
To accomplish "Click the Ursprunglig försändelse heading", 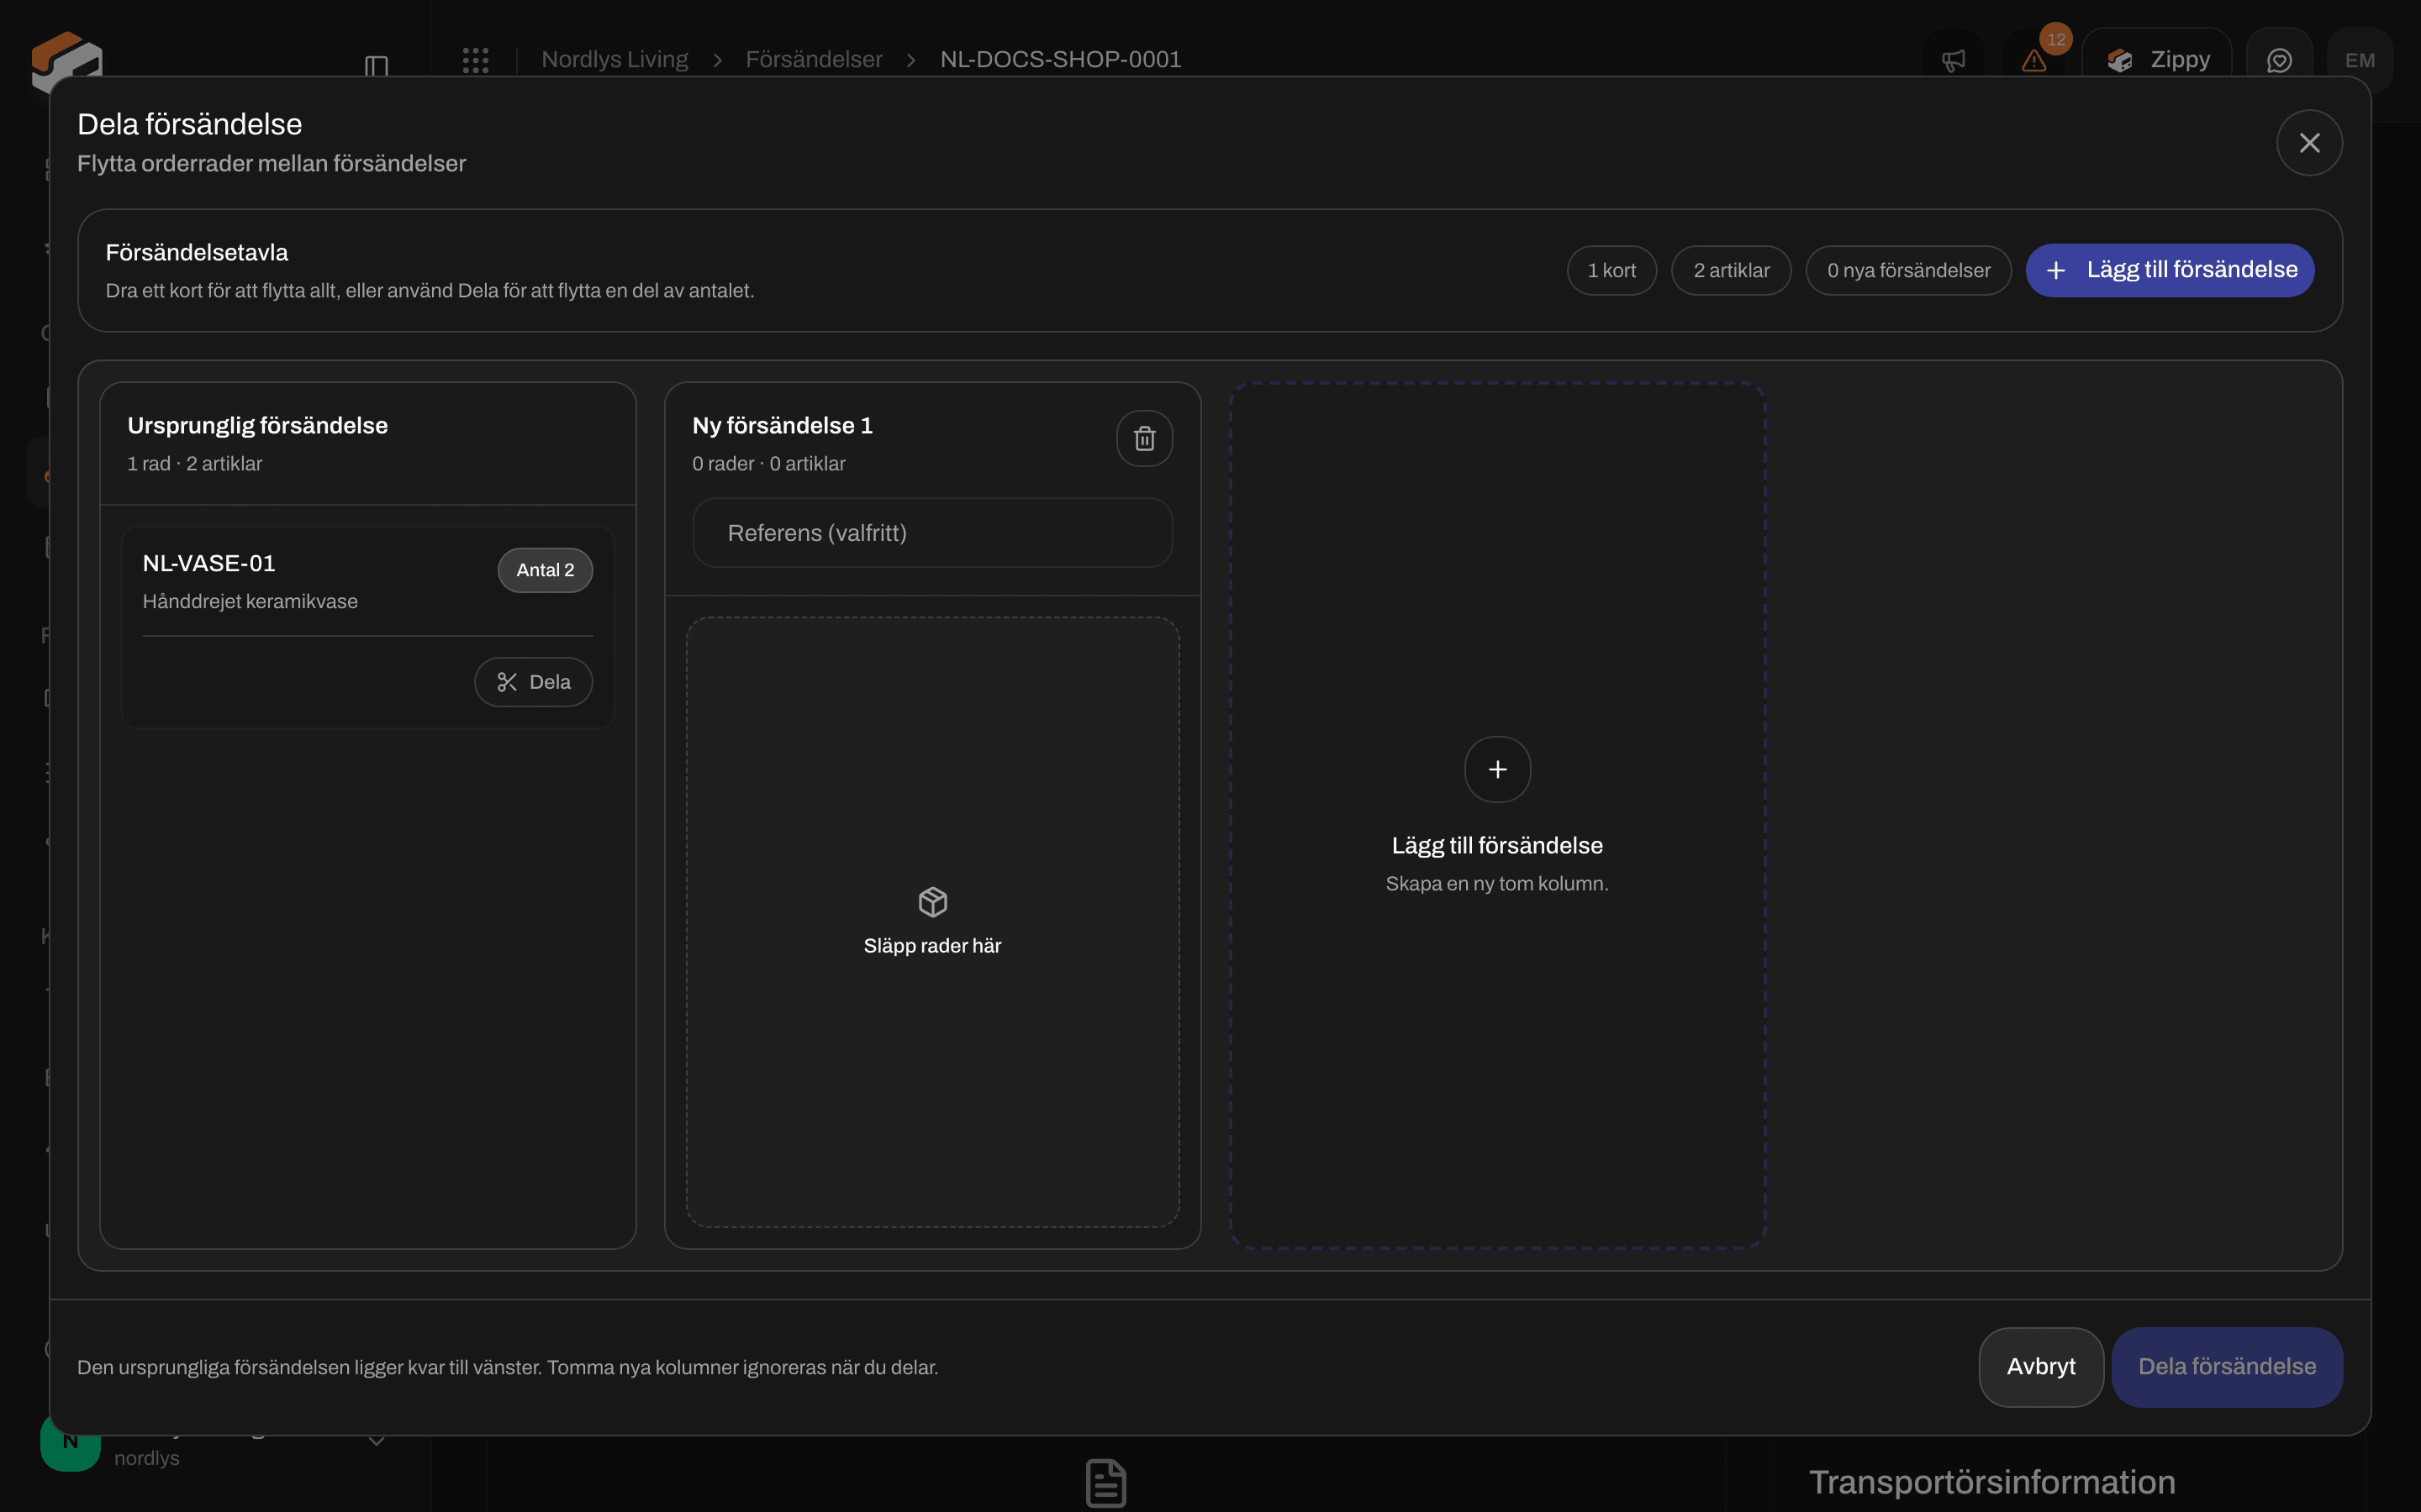I will (x=257, y=425).
